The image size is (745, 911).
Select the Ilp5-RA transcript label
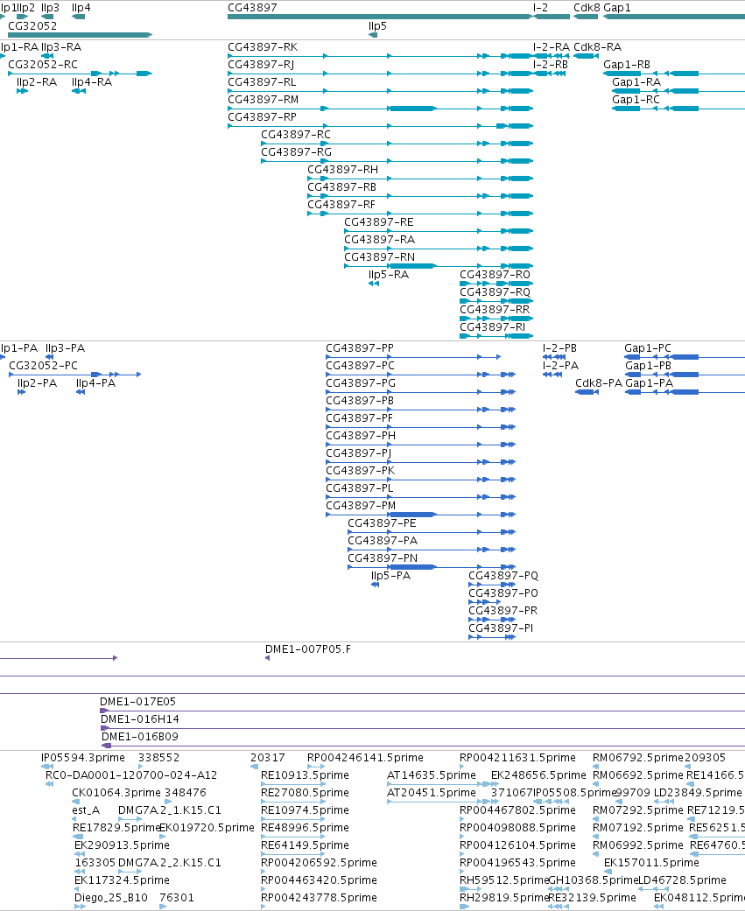pos(389,274)
